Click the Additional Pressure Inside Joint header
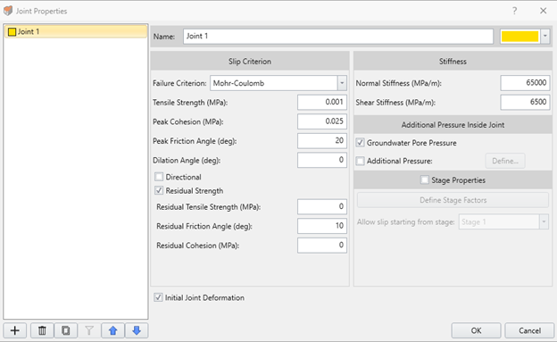 453,125
